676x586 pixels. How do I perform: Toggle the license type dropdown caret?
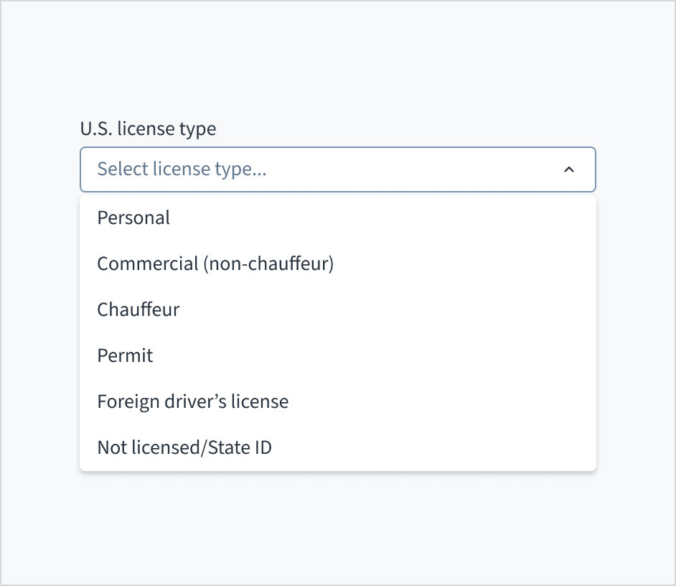point(569,169)
